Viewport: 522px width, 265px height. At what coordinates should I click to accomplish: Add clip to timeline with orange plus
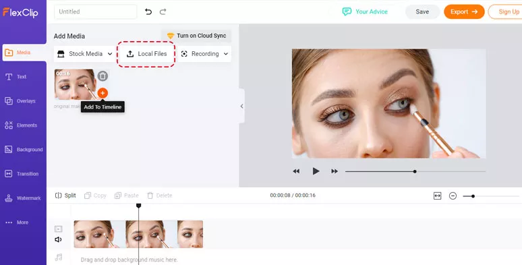pos(103,93)
